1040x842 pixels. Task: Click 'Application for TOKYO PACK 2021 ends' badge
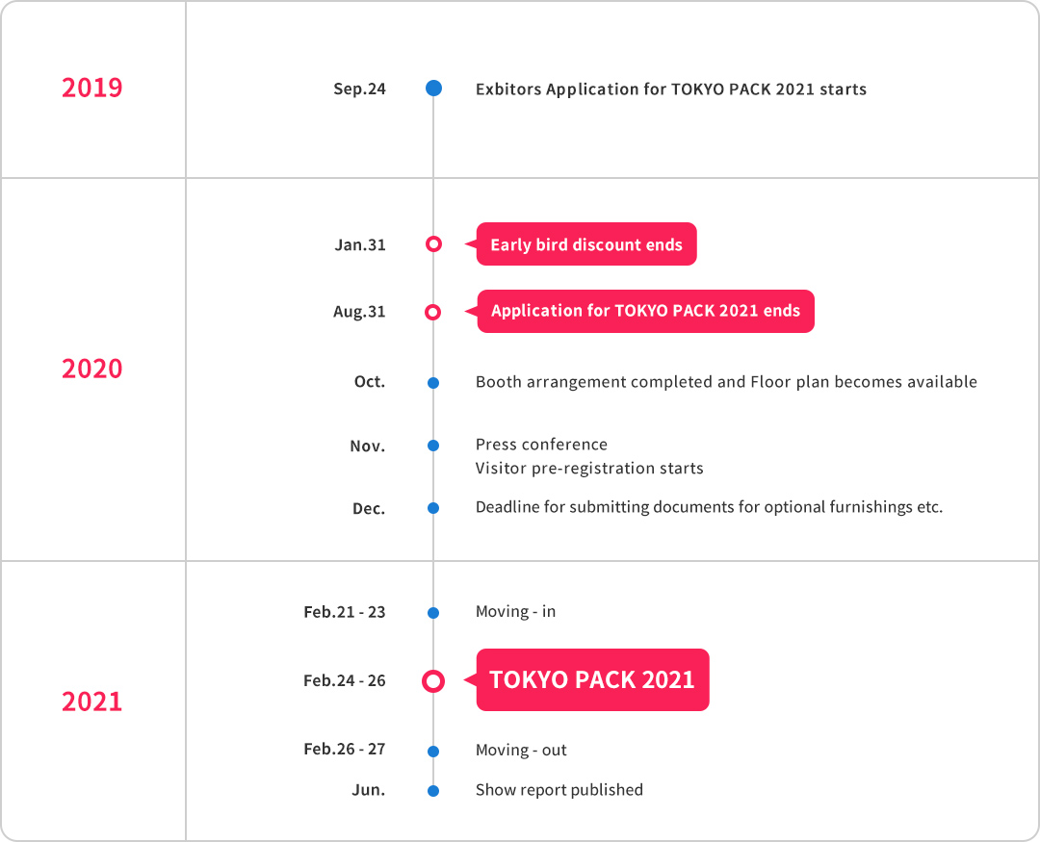click(645, 311)
